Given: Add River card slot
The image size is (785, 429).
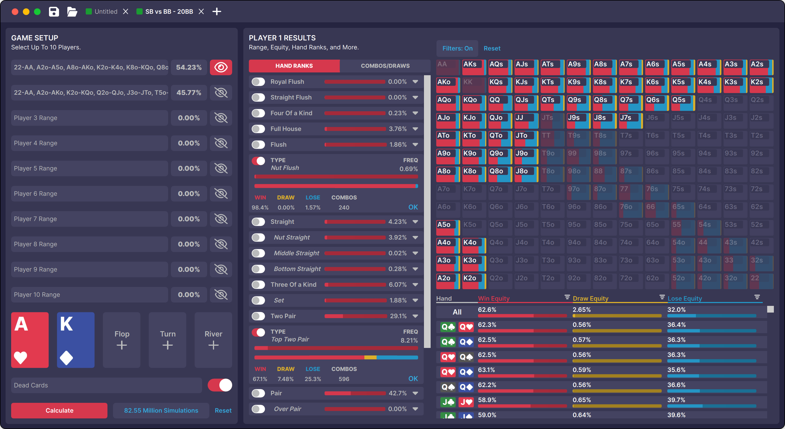Looking at the screenshot, I should (x=213, y=340).
